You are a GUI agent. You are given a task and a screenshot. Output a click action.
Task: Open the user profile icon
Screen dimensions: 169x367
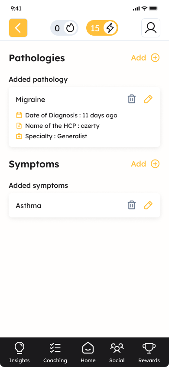tap(151, 28)
